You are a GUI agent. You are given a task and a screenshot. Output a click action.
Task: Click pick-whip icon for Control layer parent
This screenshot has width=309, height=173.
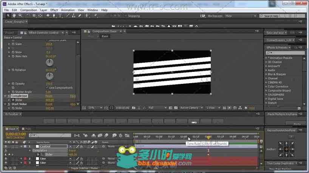[104, 146]
